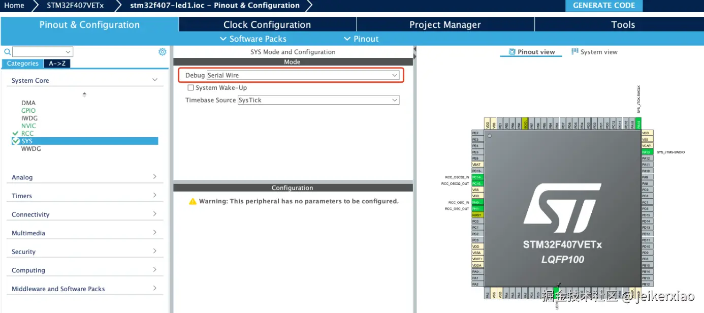
Task: Go to Home in breadcrumb
Action: [x=14, y=6]
